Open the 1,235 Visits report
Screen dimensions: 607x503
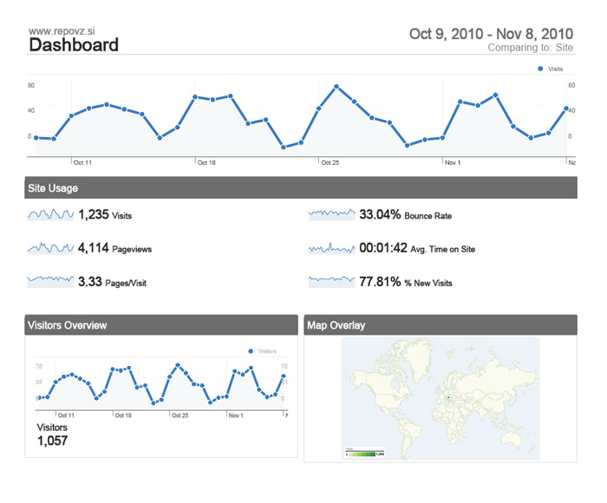click(105, 215)
